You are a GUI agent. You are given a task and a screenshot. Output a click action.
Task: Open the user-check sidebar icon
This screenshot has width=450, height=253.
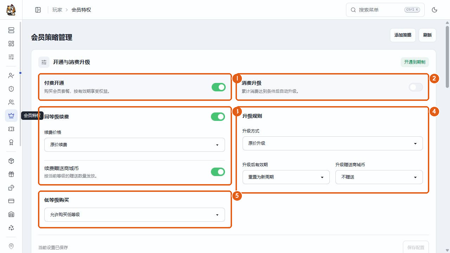click(x=11, y=76)
